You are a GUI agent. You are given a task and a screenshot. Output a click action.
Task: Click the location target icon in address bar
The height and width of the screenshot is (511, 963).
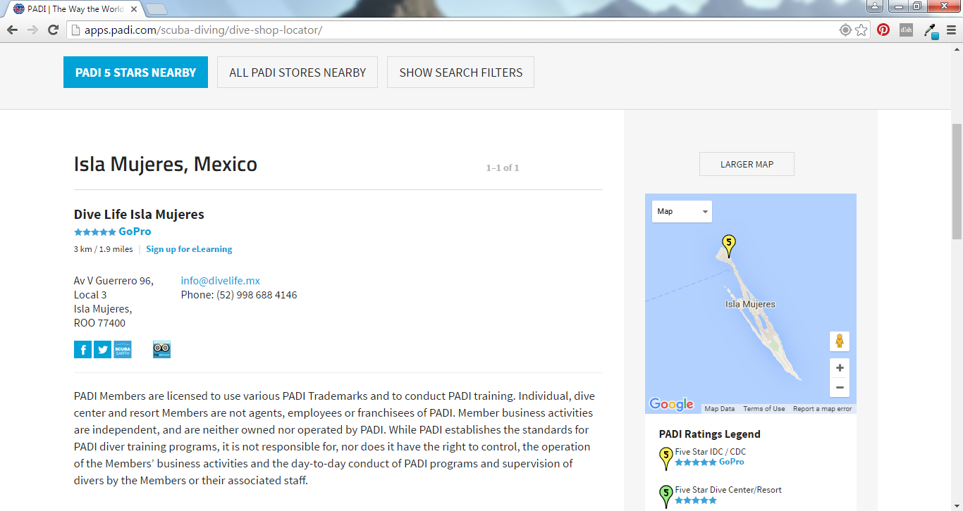point(845,30)
